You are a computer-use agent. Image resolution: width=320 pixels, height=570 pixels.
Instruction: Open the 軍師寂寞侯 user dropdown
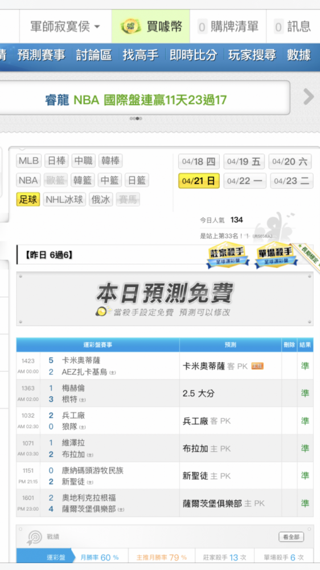[x=65, y=27]
